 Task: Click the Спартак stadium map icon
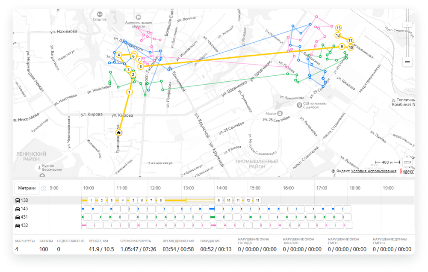[x=100, y=14]
